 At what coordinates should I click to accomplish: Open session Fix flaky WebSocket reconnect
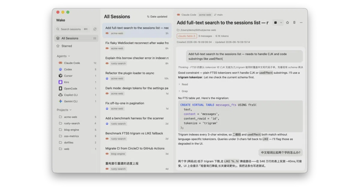pos(137,45)
